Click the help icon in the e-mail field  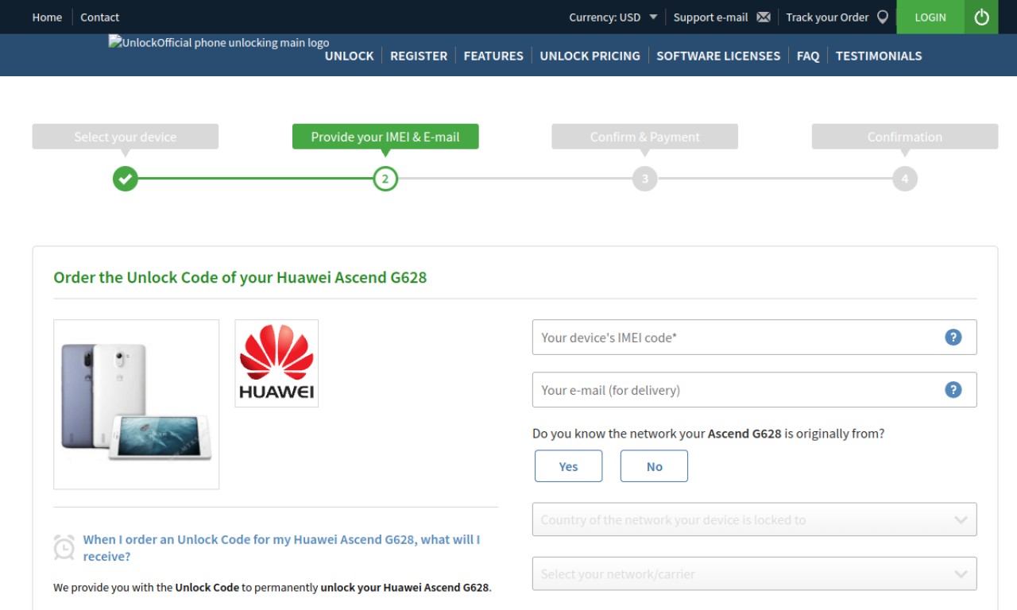tap(953, 390)
